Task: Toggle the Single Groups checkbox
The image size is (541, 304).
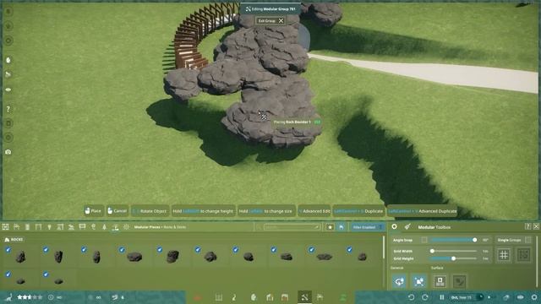Action: pos(527,240)
